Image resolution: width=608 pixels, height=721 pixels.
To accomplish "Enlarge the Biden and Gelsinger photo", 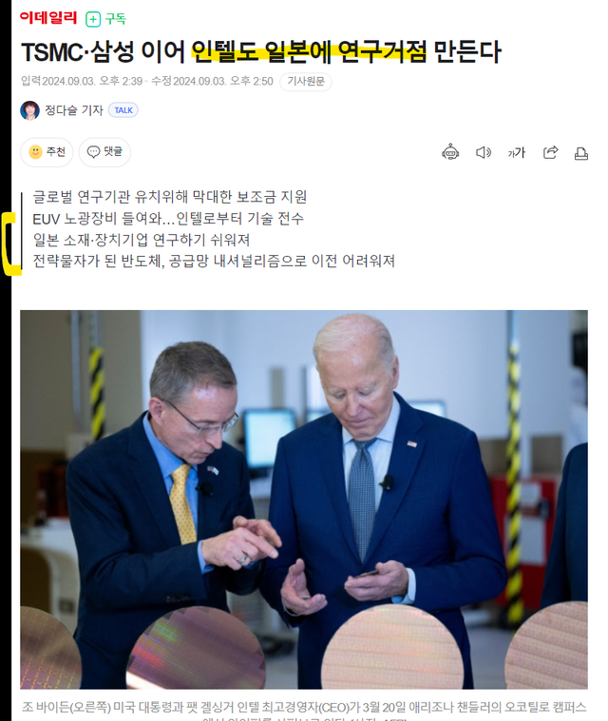I will 304,499.
